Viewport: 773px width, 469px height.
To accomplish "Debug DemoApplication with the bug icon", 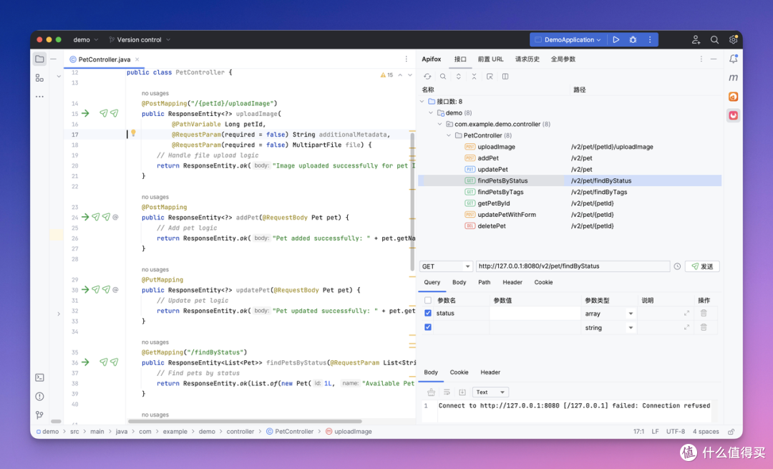I will (x=633, y=40).
